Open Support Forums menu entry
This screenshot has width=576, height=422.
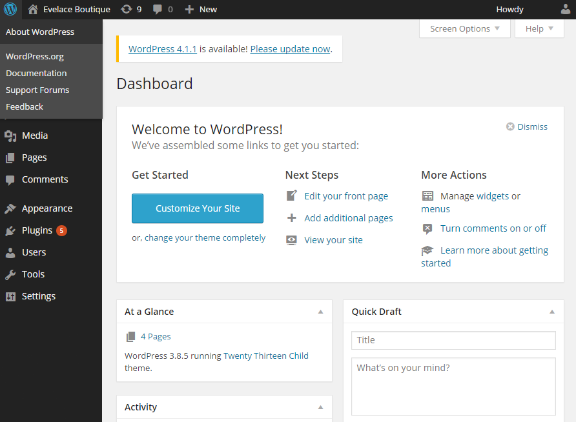[x=37, y=90]
